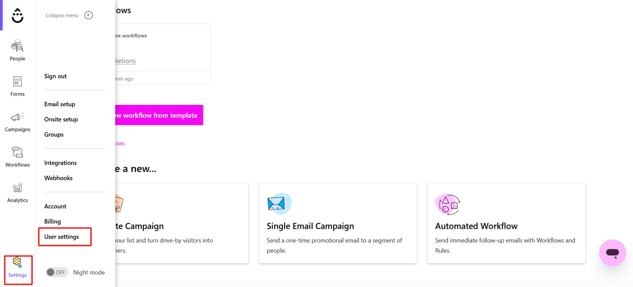
Task: Click the 'workflows' card header text
Action: tap(131, 36)
